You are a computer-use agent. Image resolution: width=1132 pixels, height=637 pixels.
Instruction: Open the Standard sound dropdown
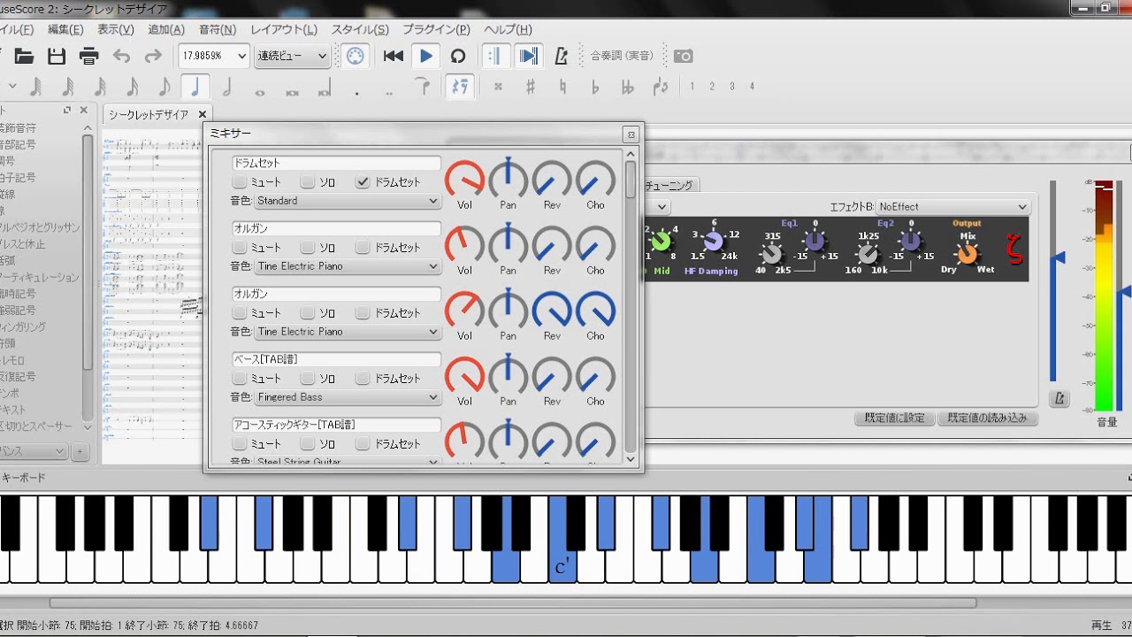[x=348, y=201]
